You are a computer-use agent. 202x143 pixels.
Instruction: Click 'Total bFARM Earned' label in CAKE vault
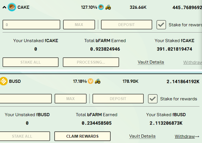(105, 40)
